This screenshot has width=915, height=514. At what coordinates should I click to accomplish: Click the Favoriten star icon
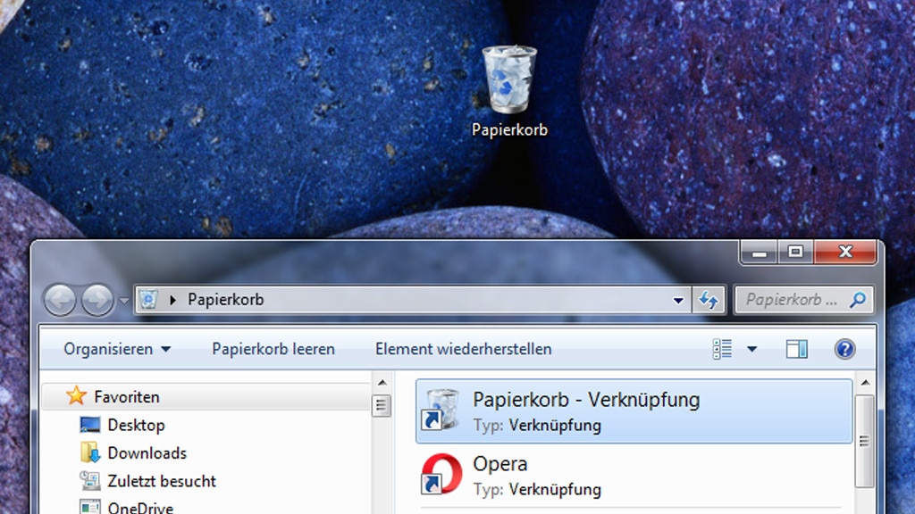point(76,396)
